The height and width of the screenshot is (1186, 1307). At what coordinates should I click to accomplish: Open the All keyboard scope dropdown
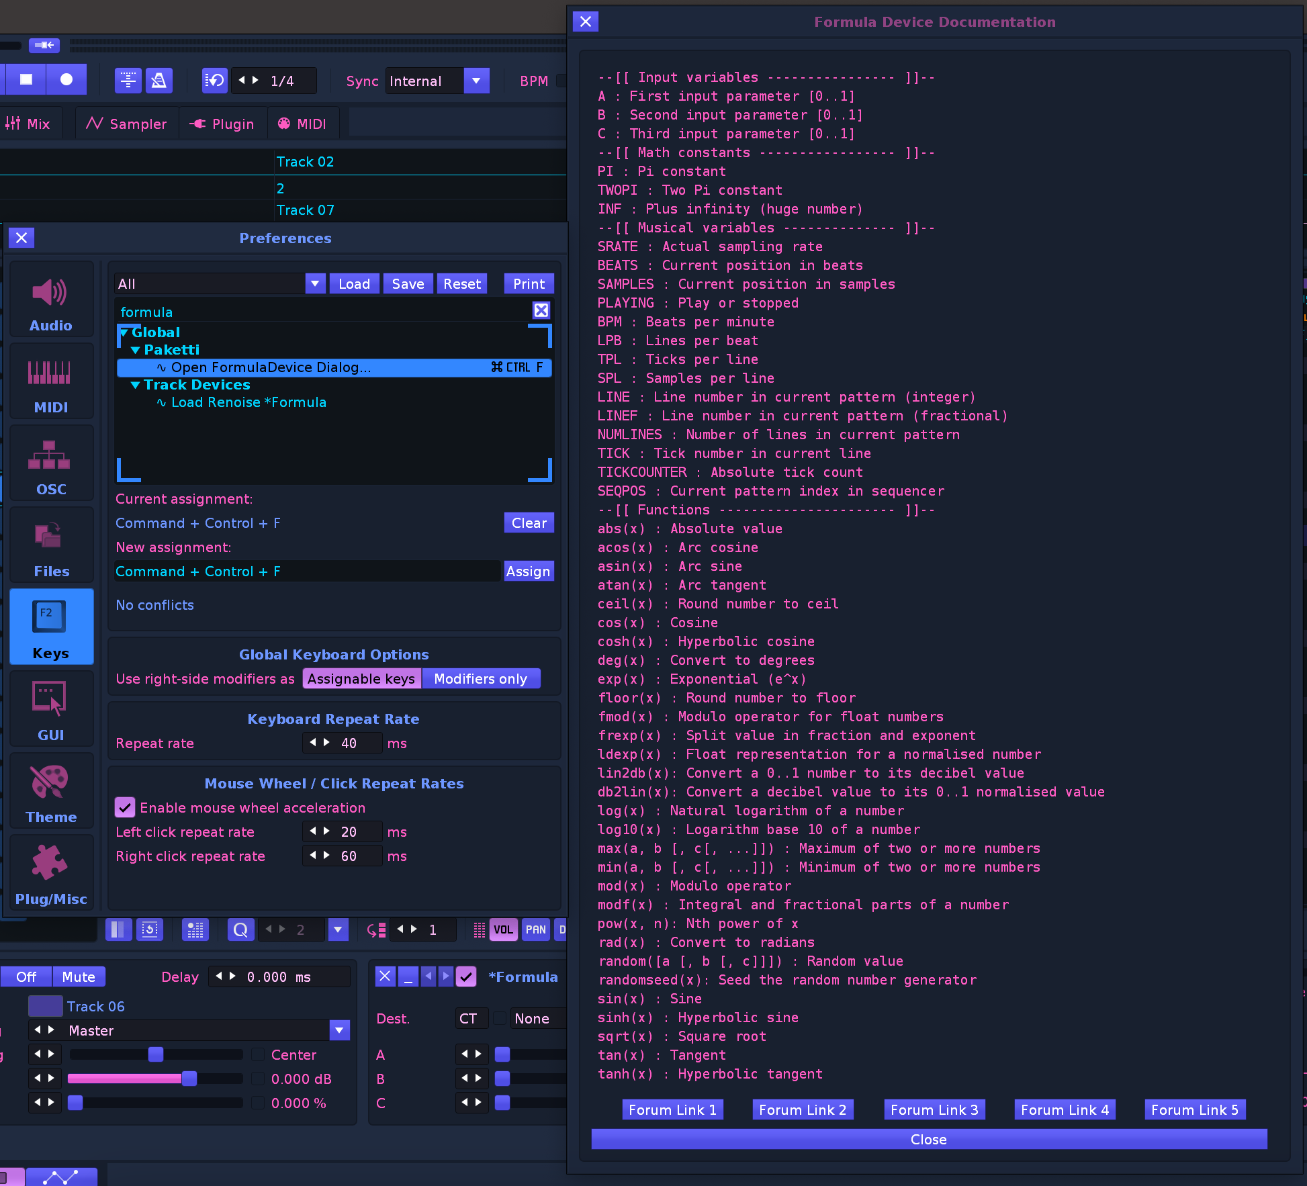click(314, 283)
